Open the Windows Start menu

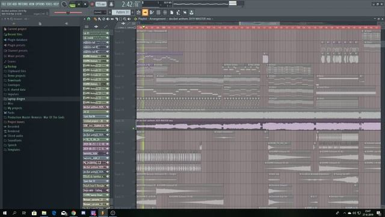click(5, 213)
